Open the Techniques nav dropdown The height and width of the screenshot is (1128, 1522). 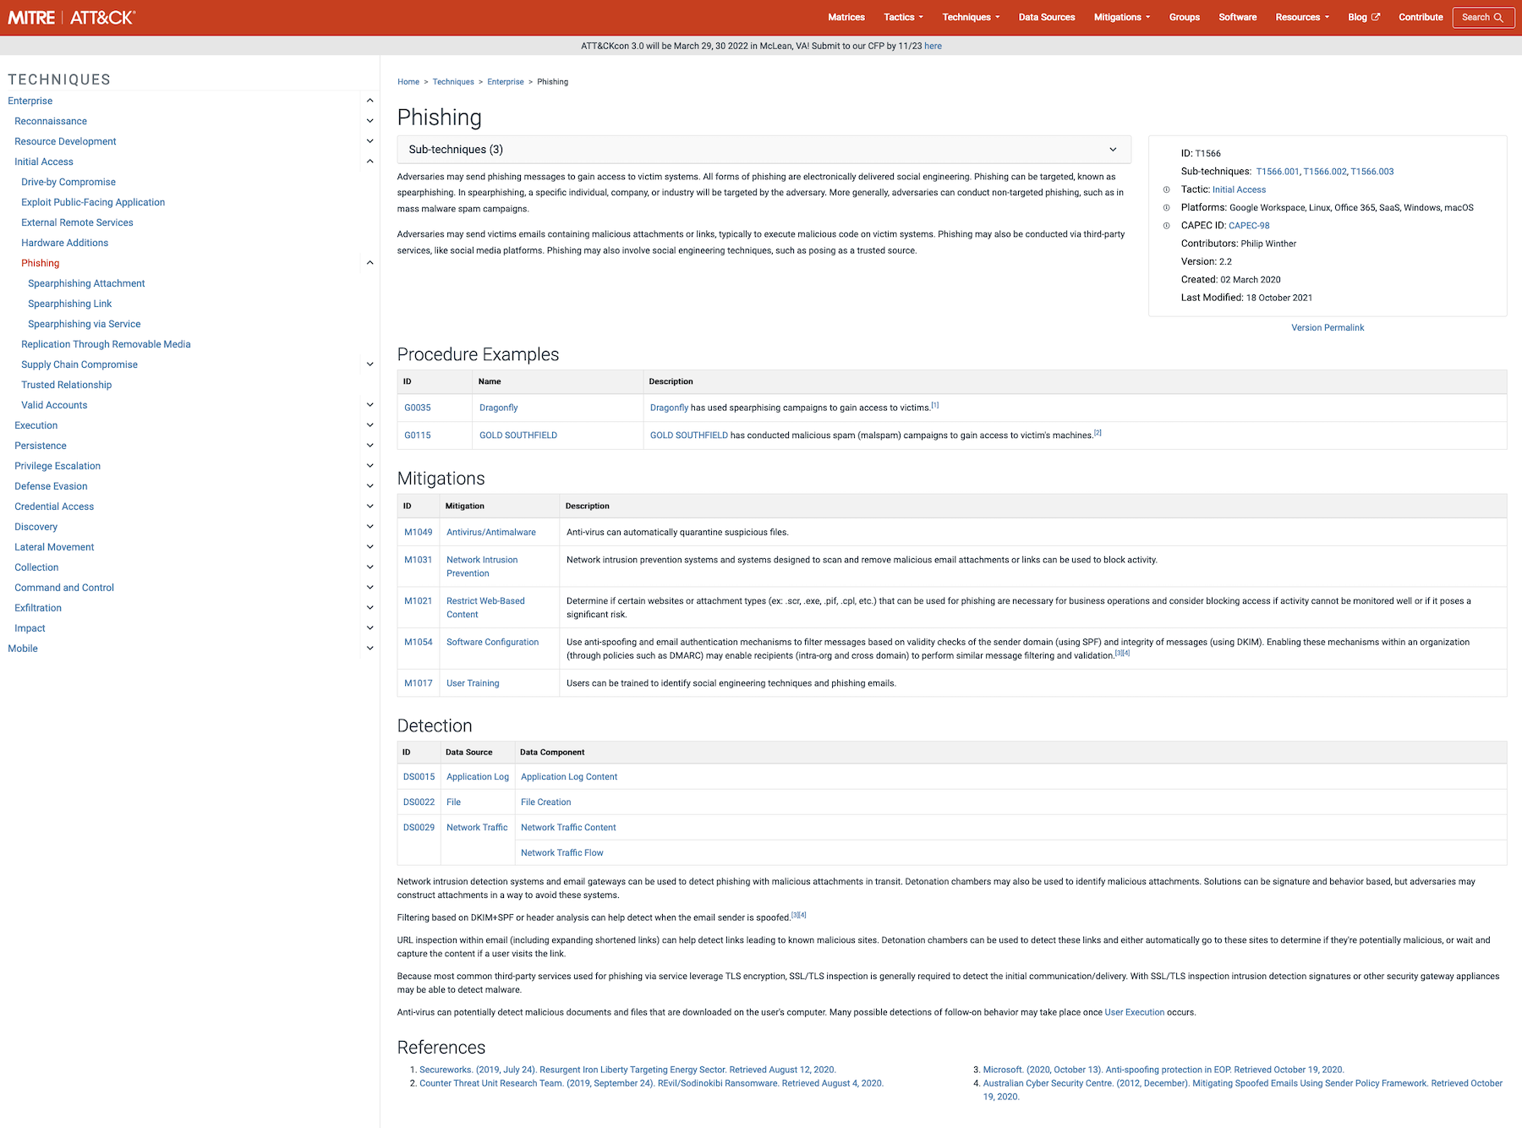[x=971, y=17]
